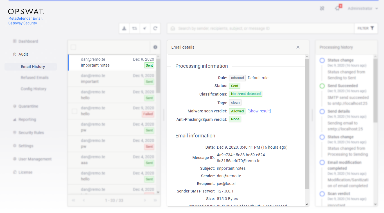
Task: Toggle the select-all checkbox in list header
Action: 73,47
